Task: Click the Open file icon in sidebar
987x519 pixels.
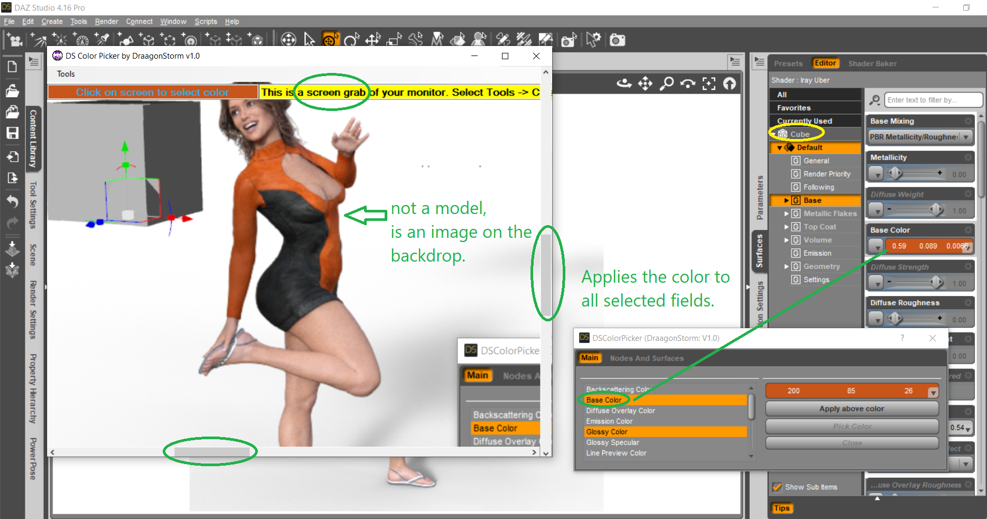Action: pyautogui.click(x=12, y=90)
